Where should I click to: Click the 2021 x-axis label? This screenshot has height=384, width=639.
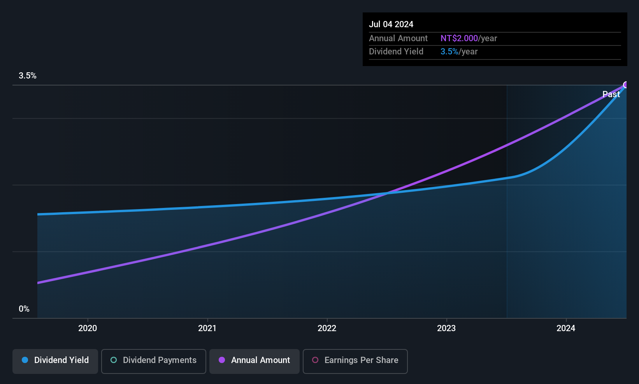pyautogui.click(x=207, y=328)
